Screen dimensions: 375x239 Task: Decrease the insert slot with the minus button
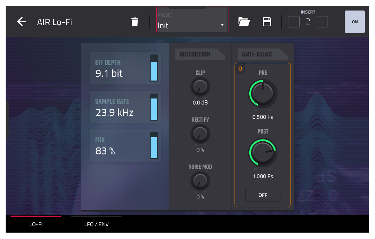(294, 22)
